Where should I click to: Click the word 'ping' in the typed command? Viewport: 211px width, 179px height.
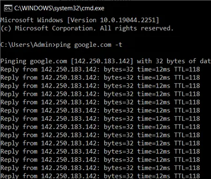pyautogui.click(x=63, y=45)
